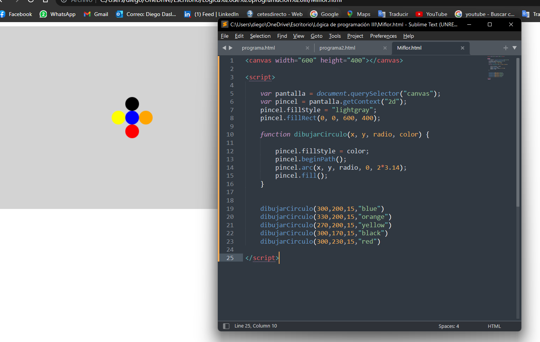This screenshot has width=540, height=342.
Task: Click dibujarCirculo call with "blue"
Action: [322, 209]
